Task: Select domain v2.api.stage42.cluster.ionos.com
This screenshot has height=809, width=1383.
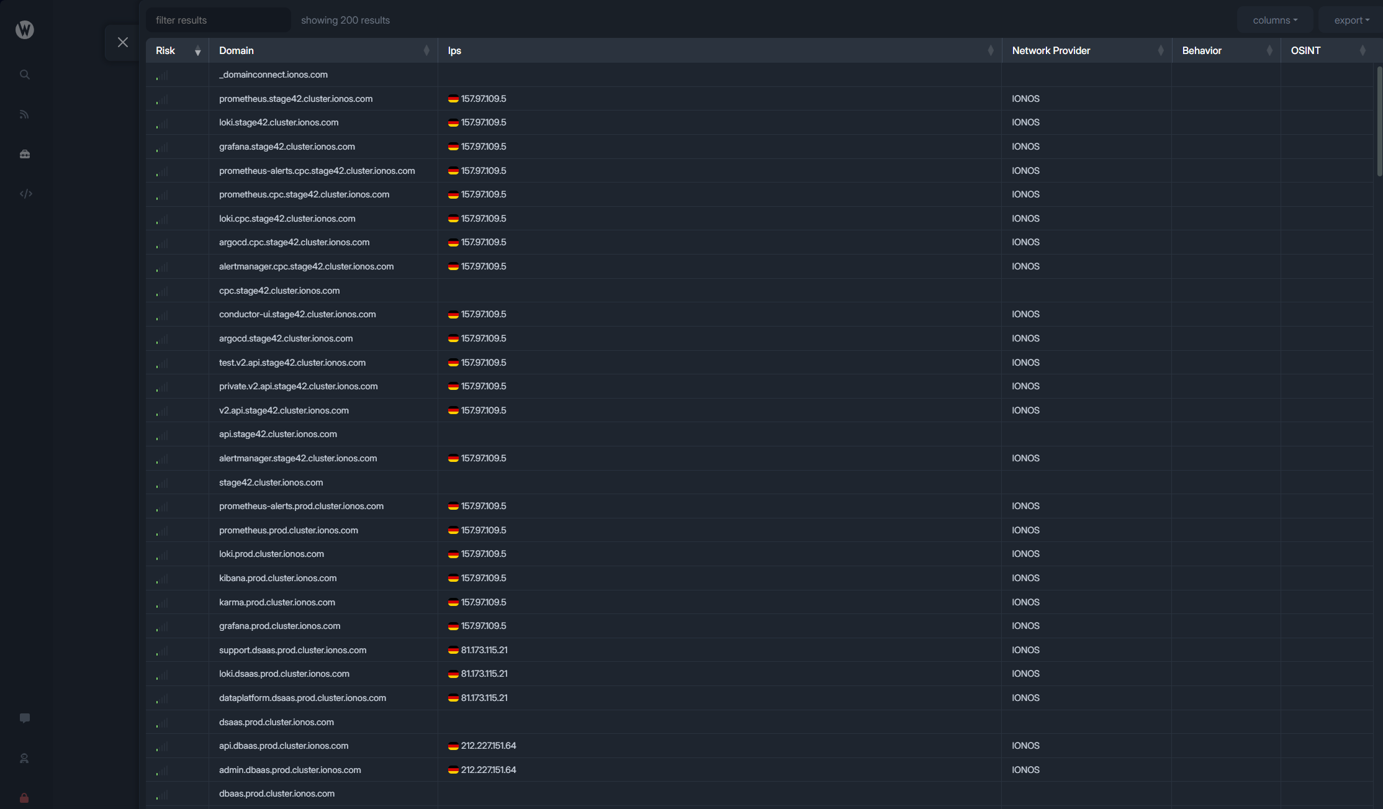Action: point(284,410)
